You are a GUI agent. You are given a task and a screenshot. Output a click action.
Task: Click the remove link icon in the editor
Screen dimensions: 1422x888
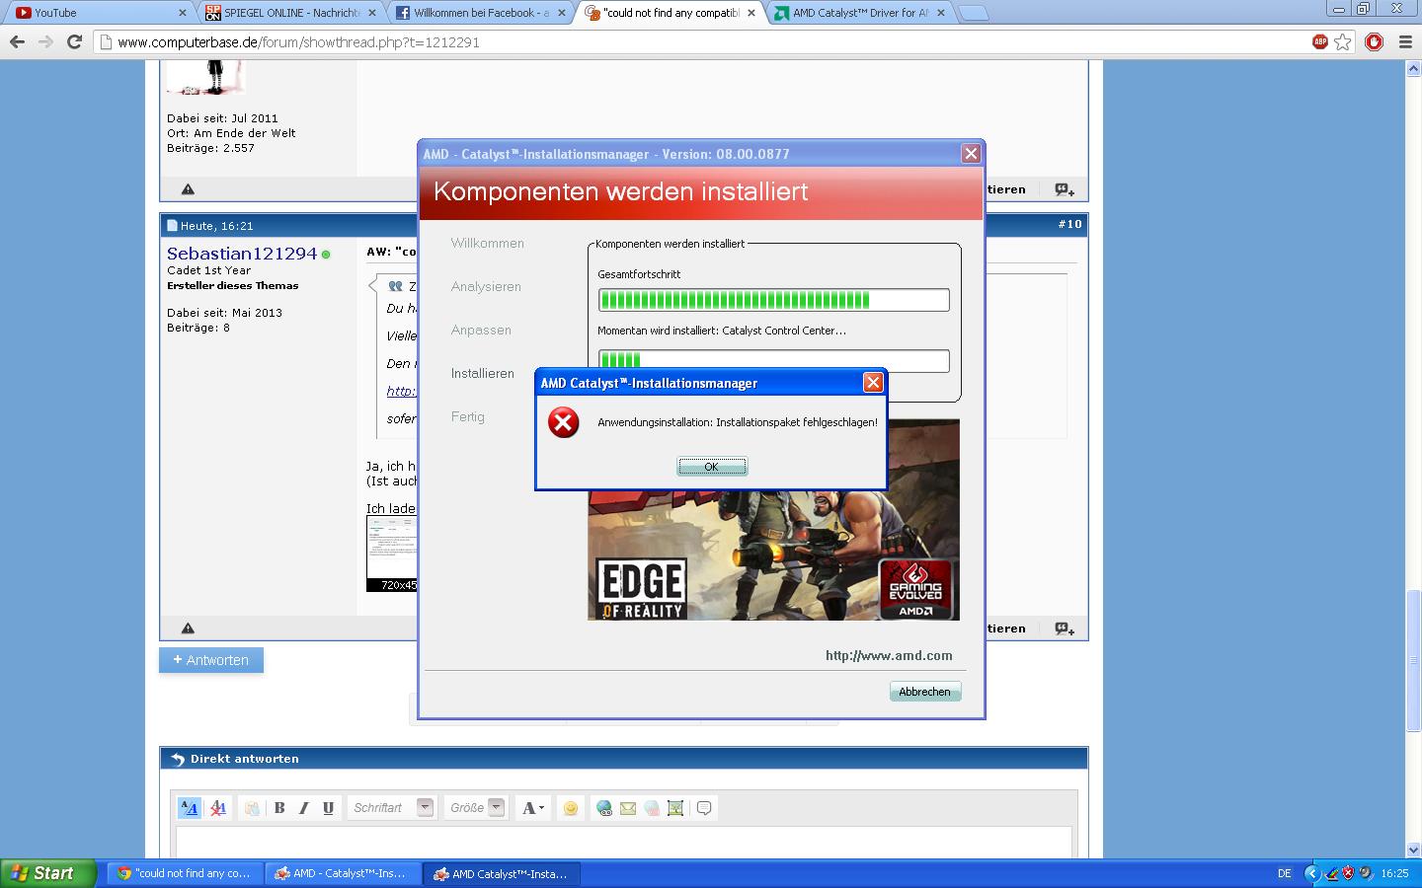652,808
